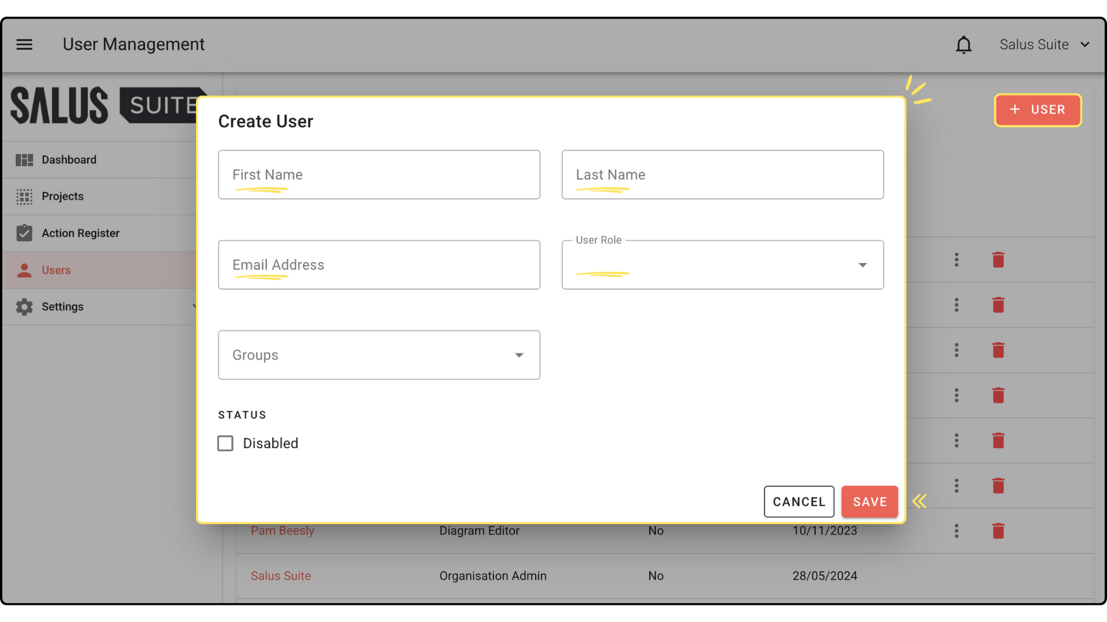
Task: Open the Salus Suite user link
Action: [x=281, y=576]
